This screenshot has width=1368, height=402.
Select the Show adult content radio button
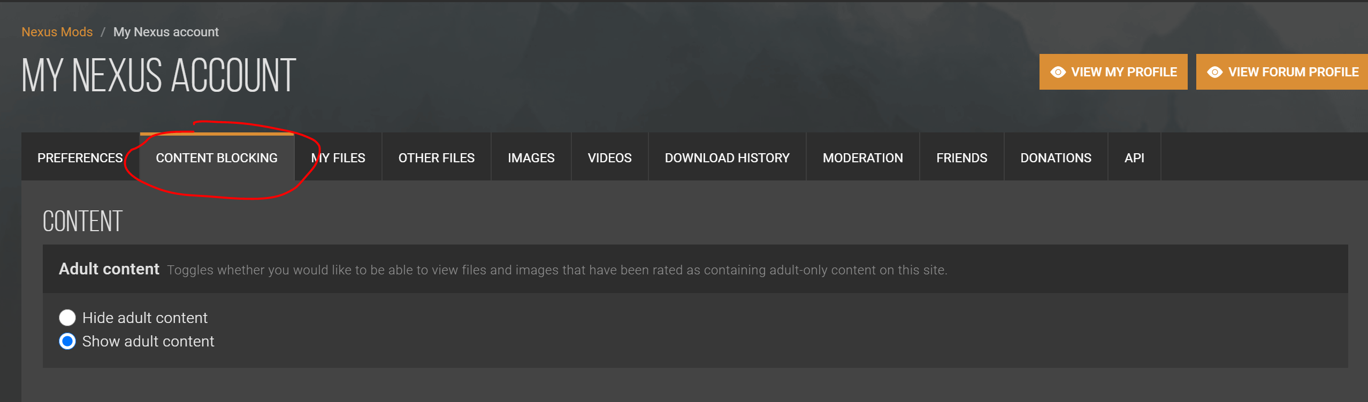[67, 341]
